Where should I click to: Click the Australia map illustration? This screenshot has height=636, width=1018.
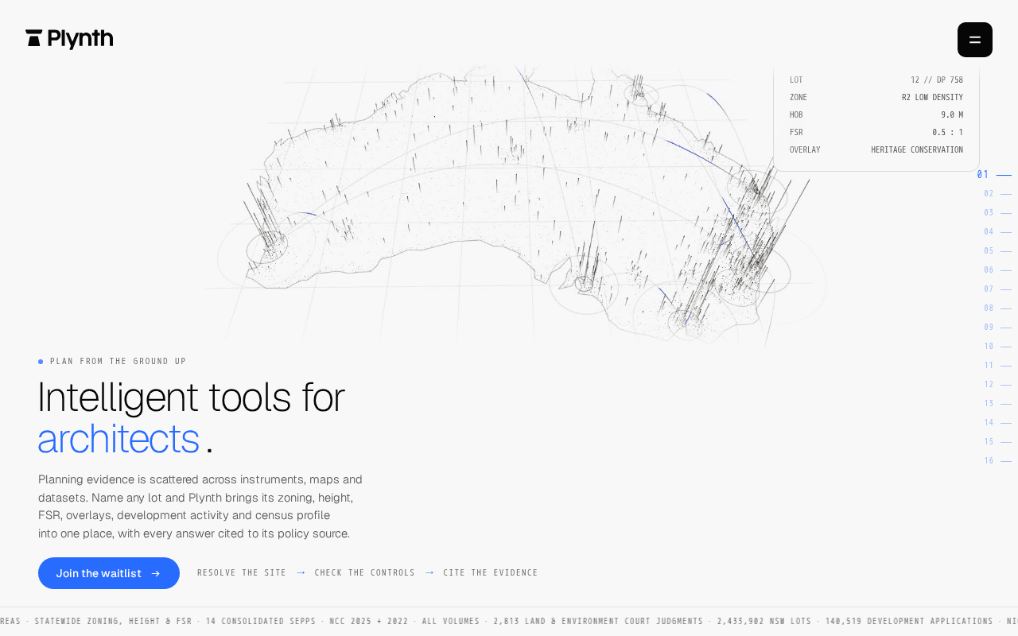click(517, 207)
